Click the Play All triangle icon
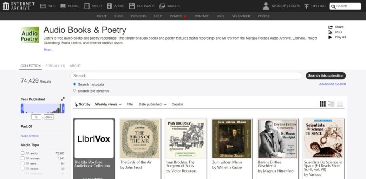 coord(330,37)
